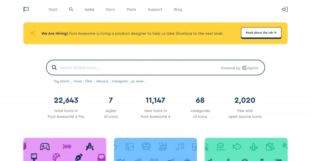Select the gamepad icon in purple card
Viewport: 311px width, 161px height.
click(45, 147)
